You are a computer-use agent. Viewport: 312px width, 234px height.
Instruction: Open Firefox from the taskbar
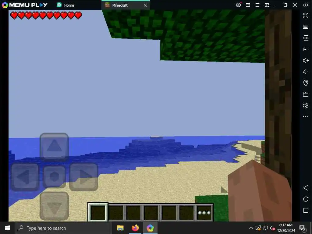click(x=135, y=228)
